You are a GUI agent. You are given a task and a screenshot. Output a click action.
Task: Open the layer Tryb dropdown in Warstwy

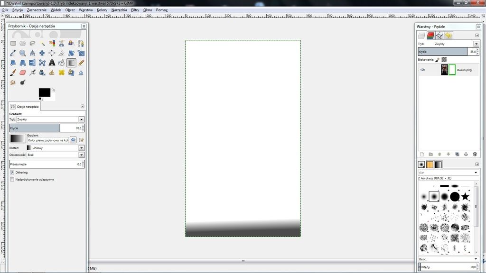click(476, 44)
